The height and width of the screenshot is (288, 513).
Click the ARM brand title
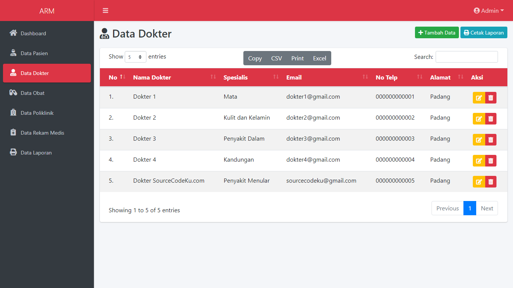click(47, 11)
